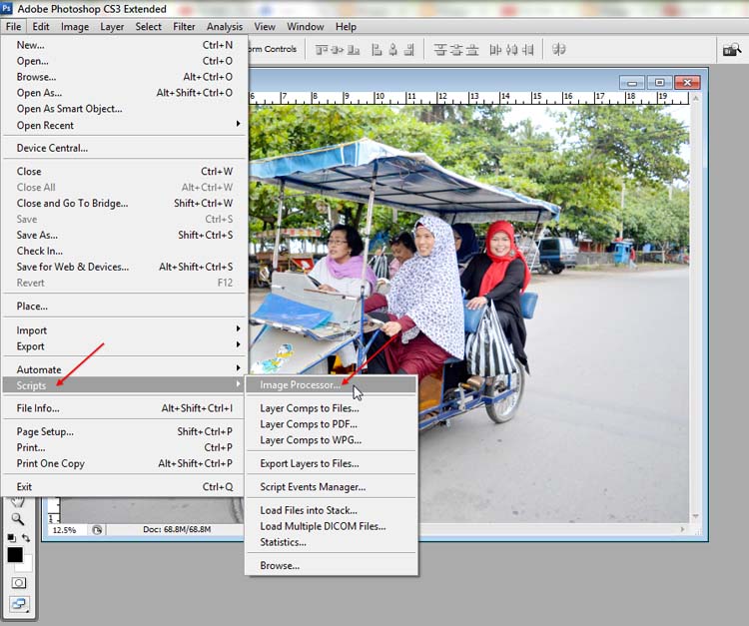Click File Info menu item

(124, 408)
